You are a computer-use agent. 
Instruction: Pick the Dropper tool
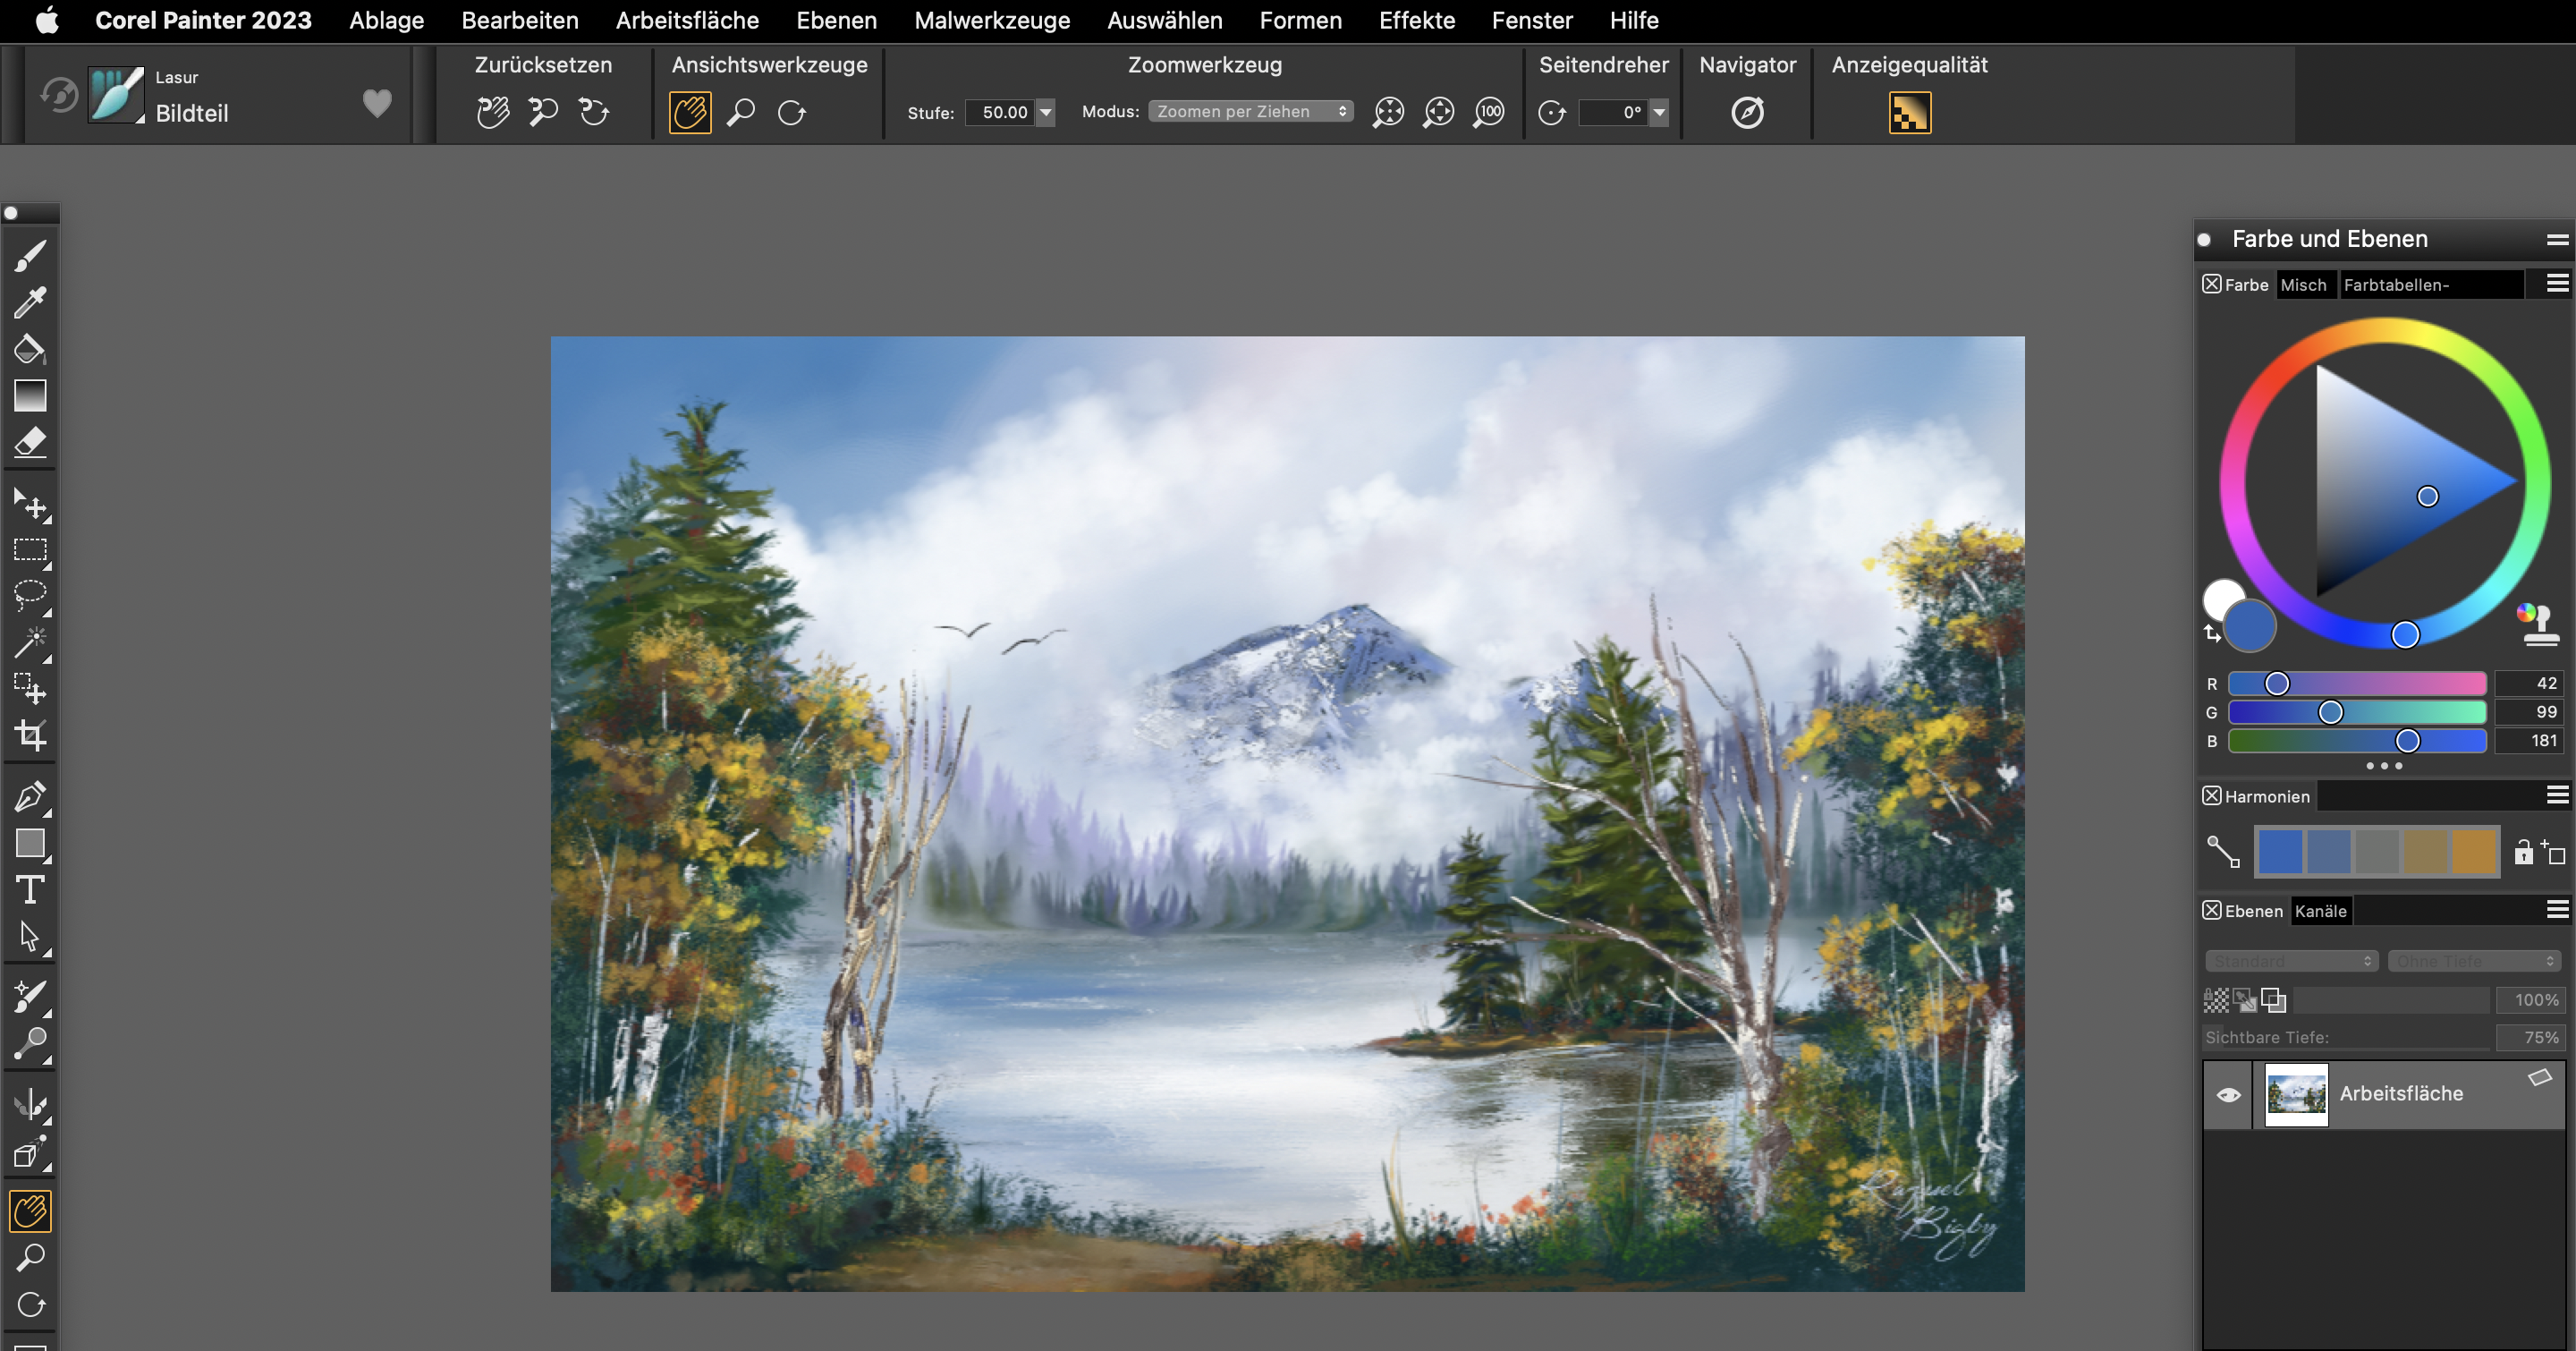point(30,302)
